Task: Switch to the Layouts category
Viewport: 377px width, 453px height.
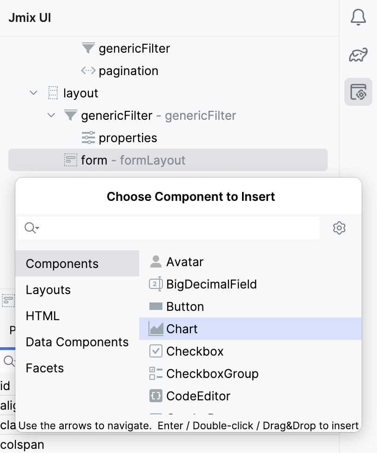Action: 48,289
